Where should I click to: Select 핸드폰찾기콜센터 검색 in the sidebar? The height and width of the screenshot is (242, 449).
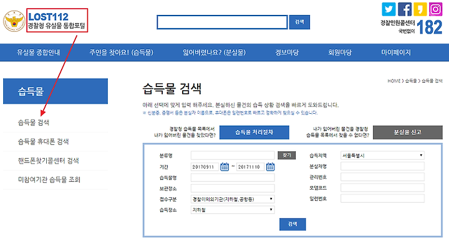click(x=49, y=161)
